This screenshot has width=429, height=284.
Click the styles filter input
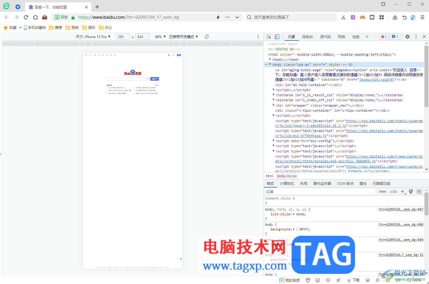tap(320, 191)
